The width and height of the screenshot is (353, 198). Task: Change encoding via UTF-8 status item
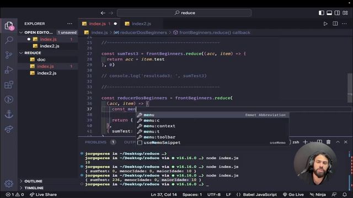[214, 195]
